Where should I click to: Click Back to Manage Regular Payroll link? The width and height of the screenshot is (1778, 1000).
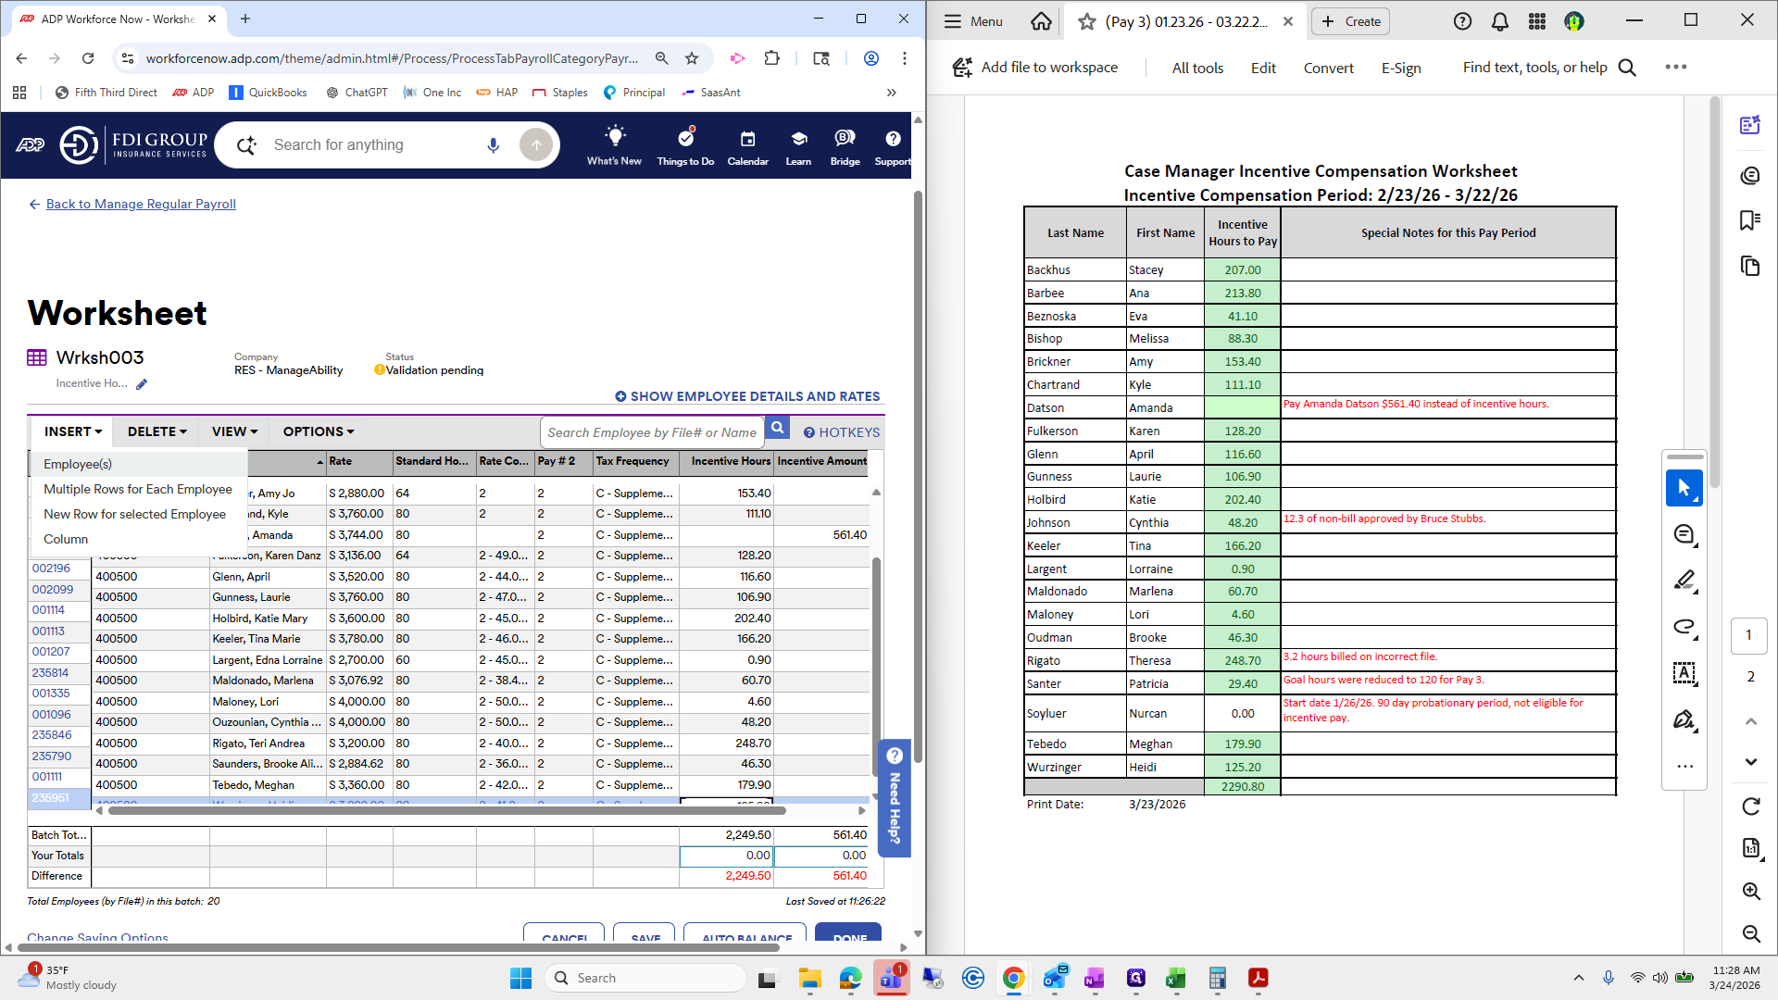[141, 204]
